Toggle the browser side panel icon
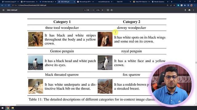Image resolution: width=197 pixels, height=110 pixels. [x=188, y=5]
